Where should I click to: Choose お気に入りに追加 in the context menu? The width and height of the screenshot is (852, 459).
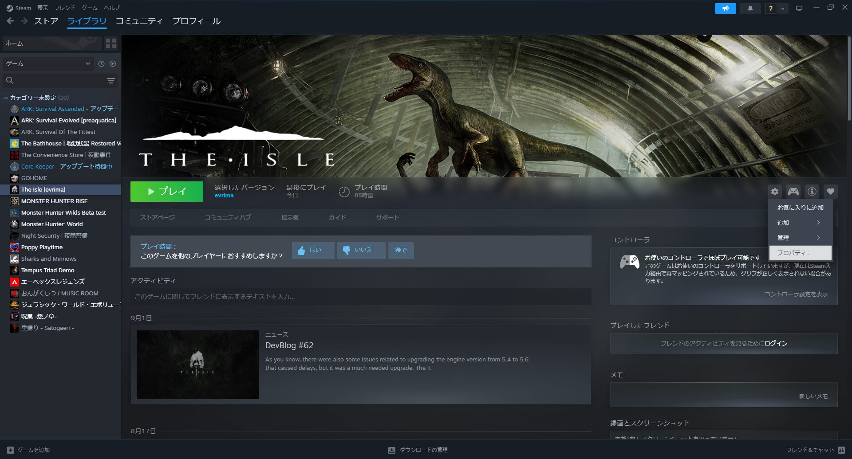pyautogui.click(x=800, y=208)
